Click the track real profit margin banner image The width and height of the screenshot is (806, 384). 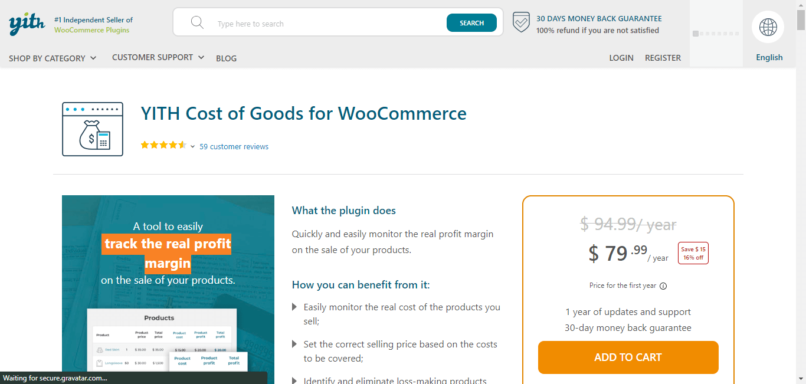pos(168,290)
